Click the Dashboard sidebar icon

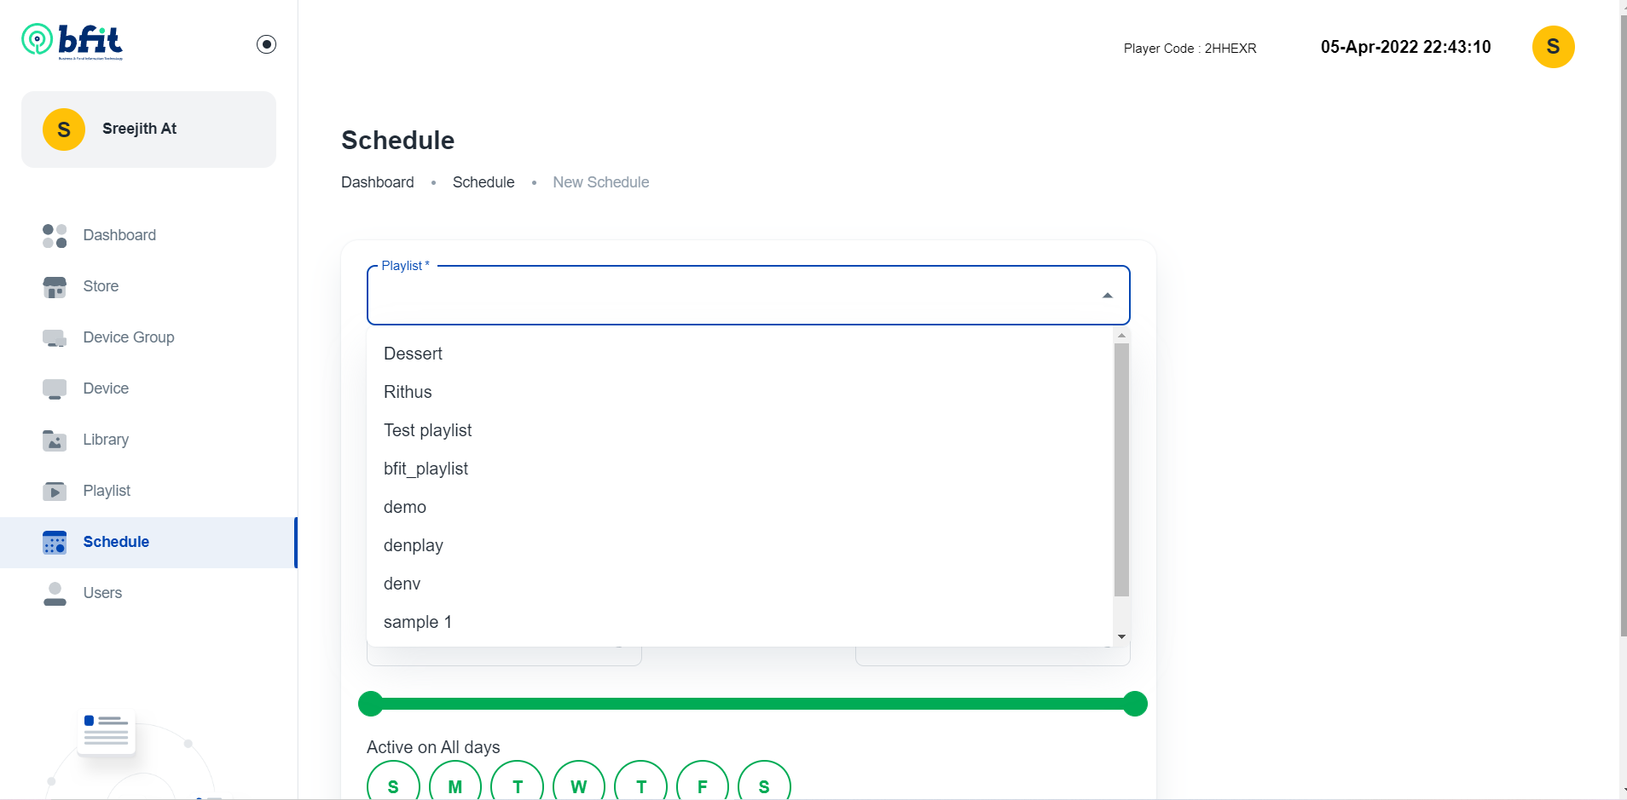55,235
